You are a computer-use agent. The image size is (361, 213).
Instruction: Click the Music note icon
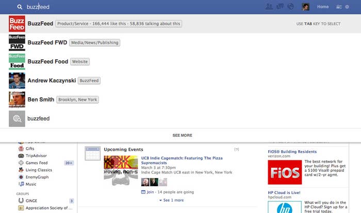21,184
